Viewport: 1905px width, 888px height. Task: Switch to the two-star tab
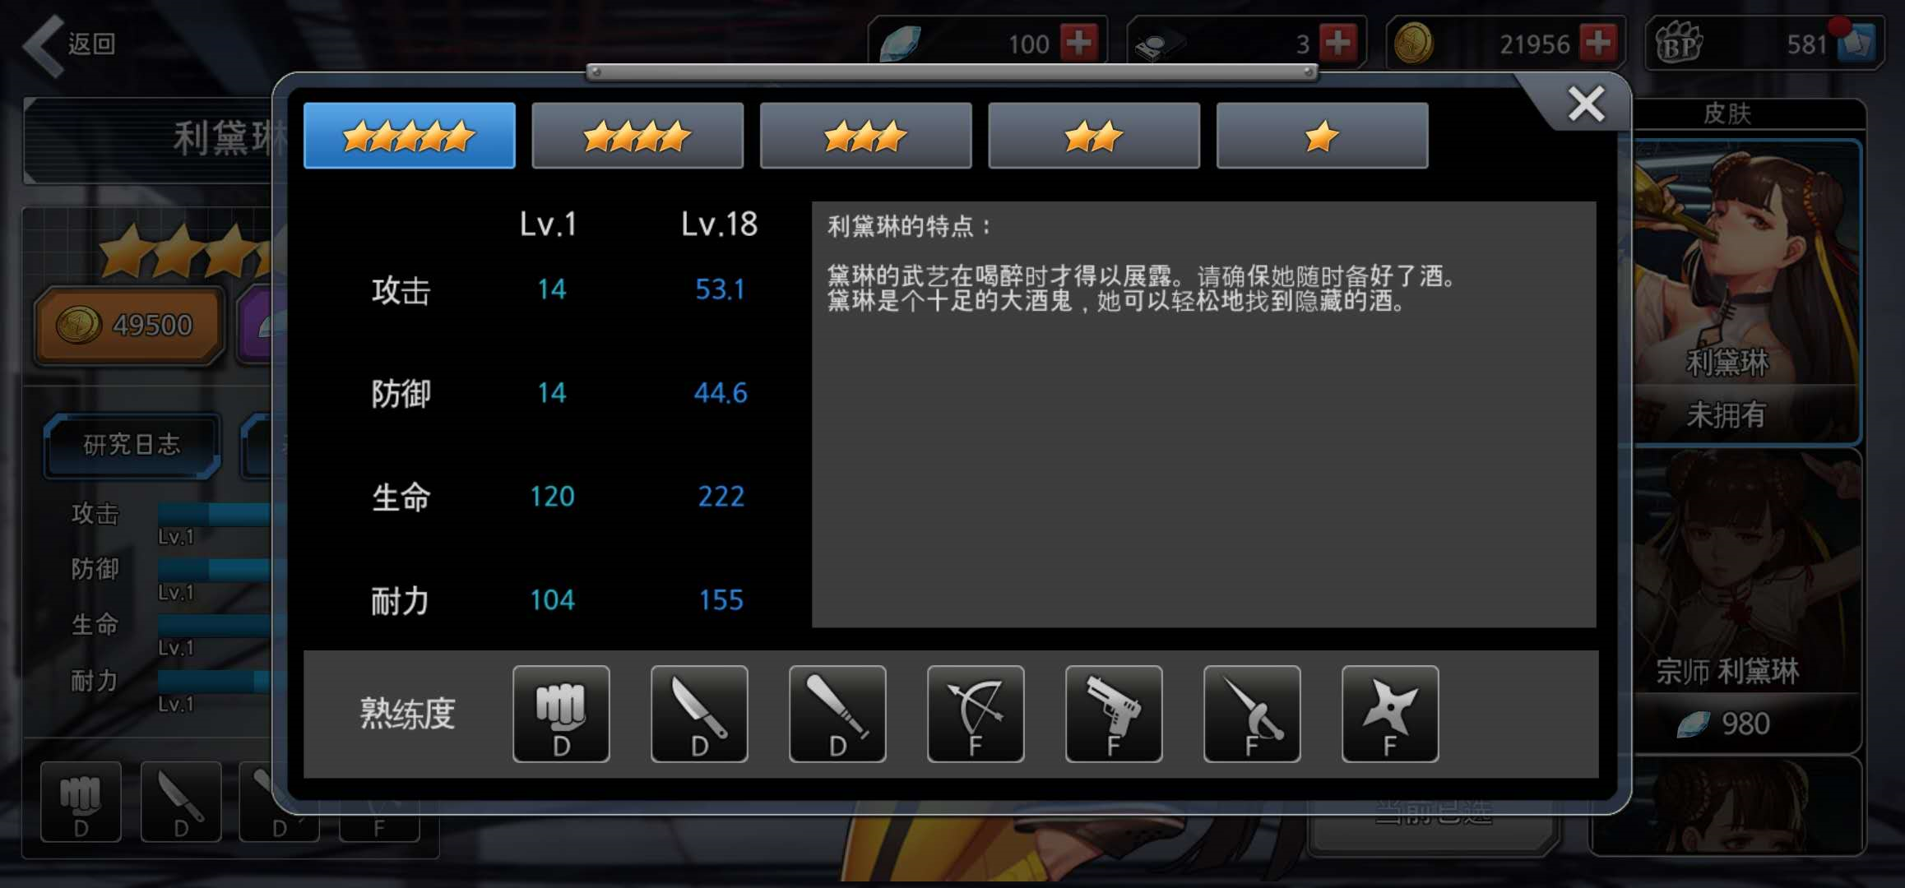click(x=1094, y=136)
